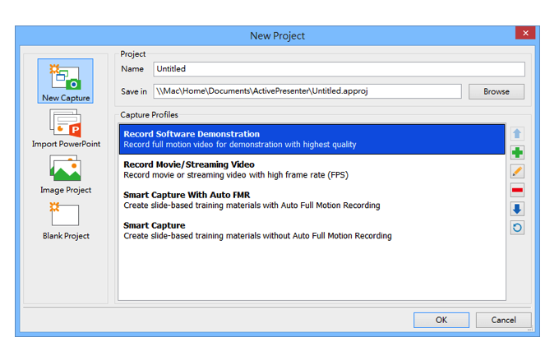Remove the profile with the red minus icon

pyautogui.click(x=517, y=191)
